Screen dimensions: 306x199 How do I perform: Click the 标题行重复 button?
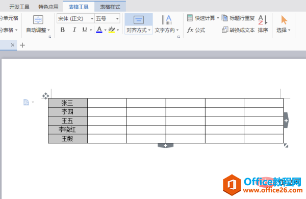pyautogui.click(x=238, y=18)
